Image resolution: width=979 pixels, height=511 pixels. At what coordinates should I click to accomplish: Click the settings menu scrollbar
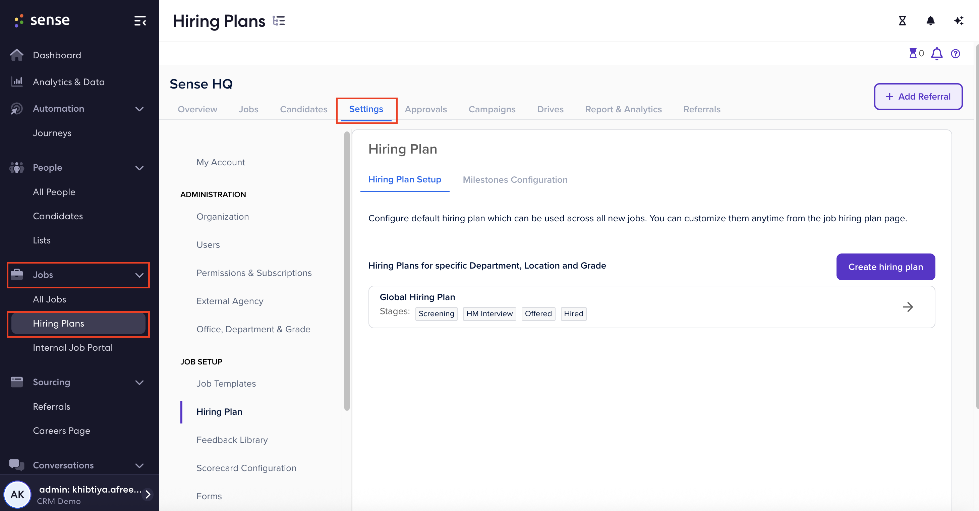[347, 271]
